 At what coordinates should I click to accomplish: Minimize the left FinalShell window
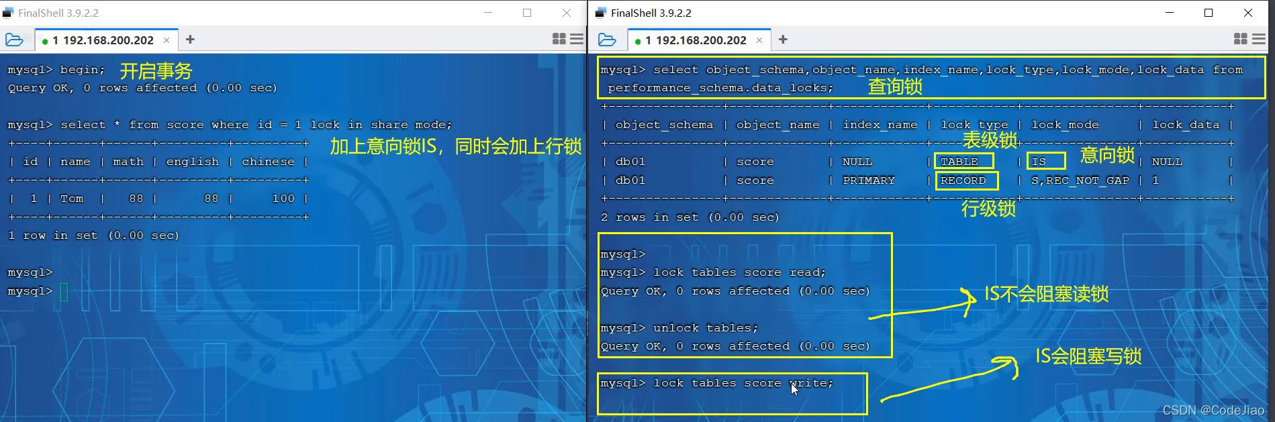488,13
